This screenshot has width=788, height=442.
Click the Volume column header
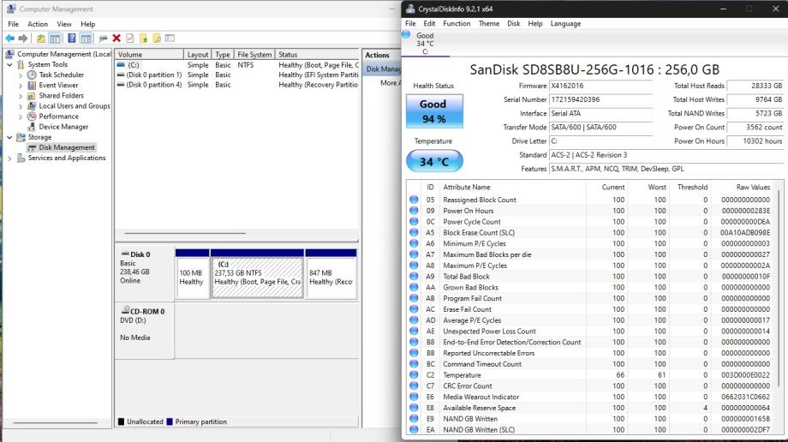coord(149,54)
